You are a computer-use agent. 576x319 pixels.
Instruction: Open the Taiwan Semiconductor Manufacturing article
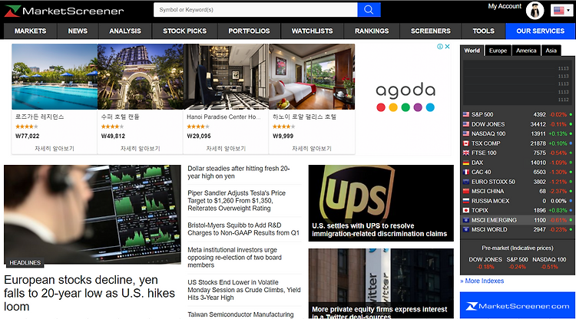click(240, 314)
